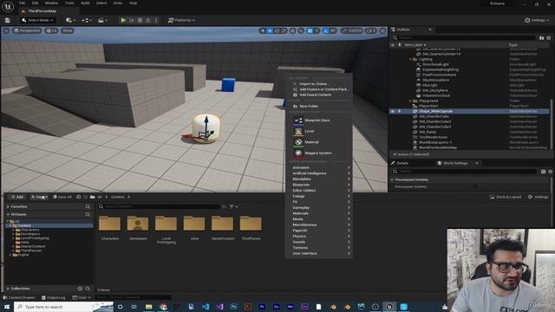
Task: Select the translate gizmo tool icon
Action: (x=270, y=31)
